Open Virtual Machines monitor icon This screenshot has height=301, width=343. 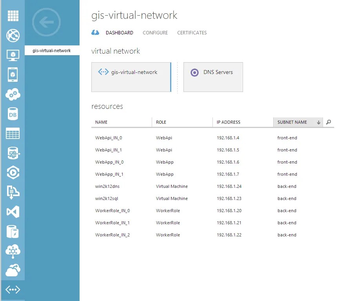(x=13, y=55)
